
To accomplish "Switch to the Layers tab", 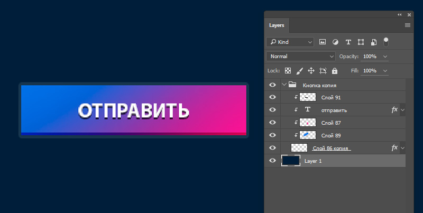I will (x=277, y=25).
